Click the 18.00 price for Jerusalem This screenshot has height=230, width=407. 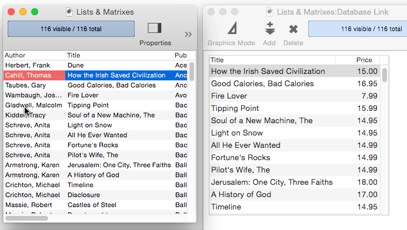[367, 182]
